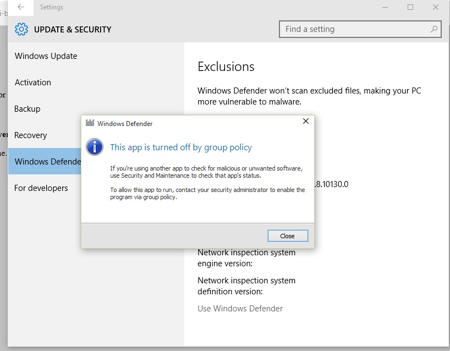Click the 'contact your security administrator' message text
The height and width of the screenshot is (351, 450).
[207, 194]
